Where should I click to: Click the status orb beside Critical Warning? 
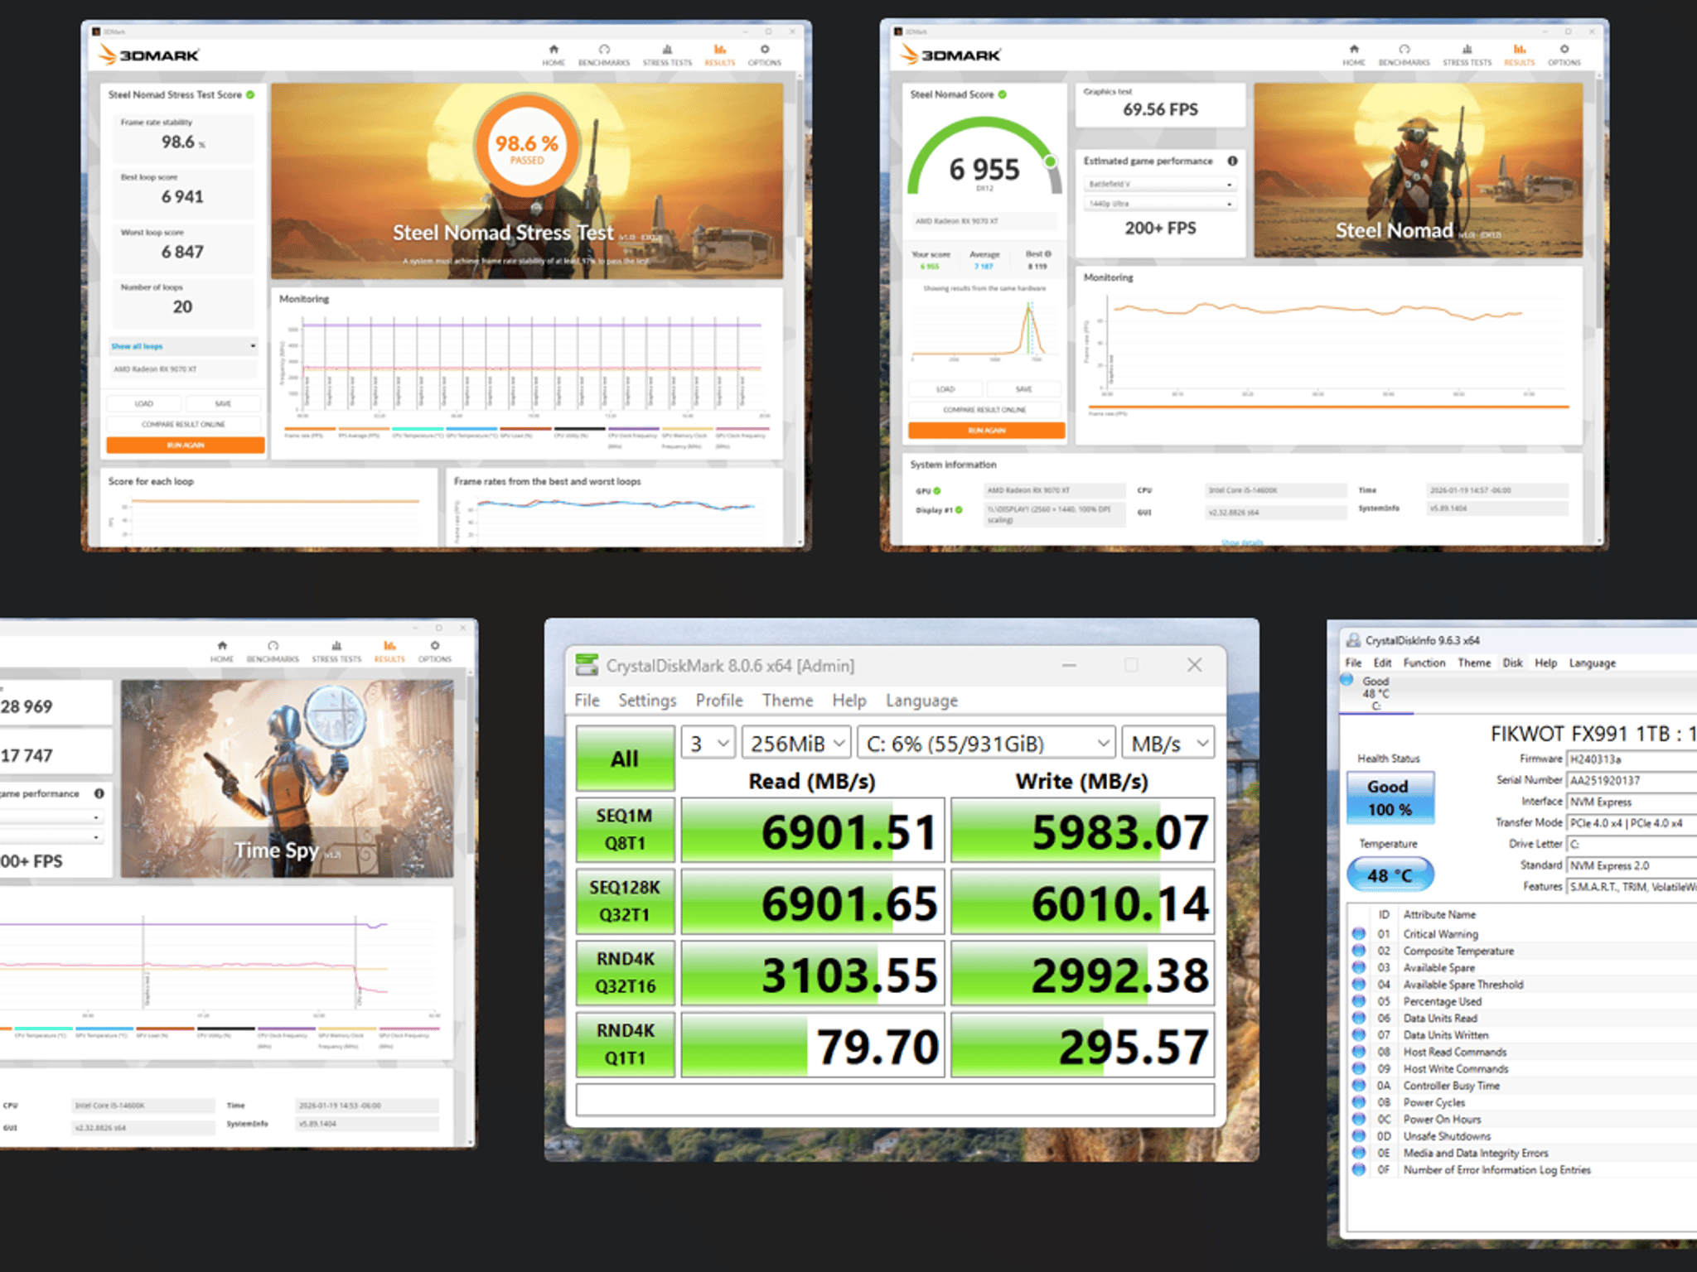[1359, 933]
